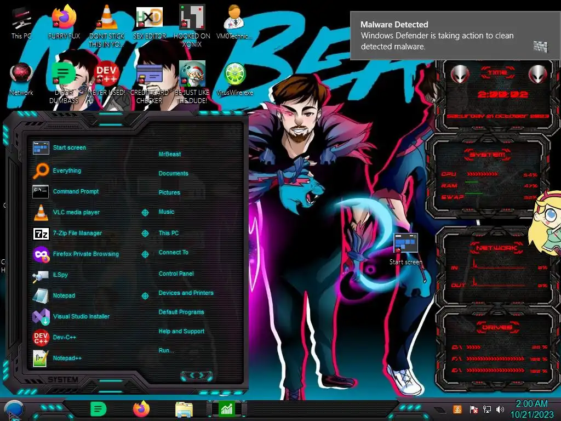
Task: Click the SYSTEM label at start menu bottom
Action: click(63, 379)
